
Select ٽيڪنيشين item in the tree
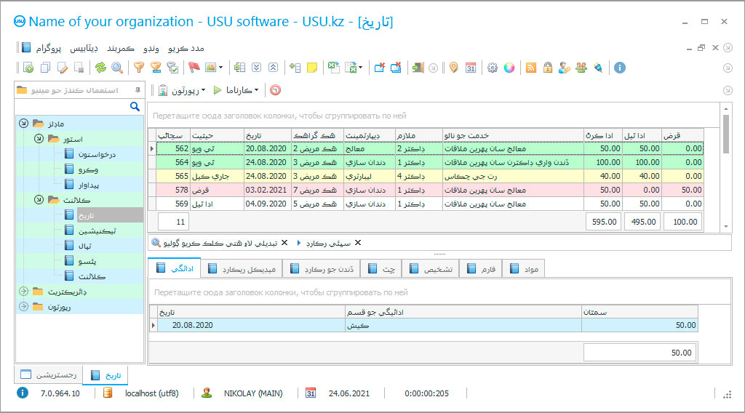point(97,230)
